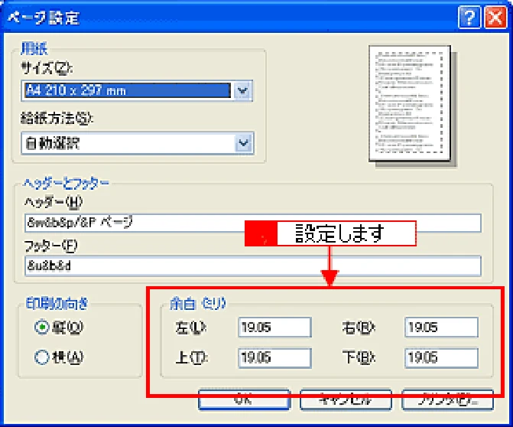The height and width of the screenshot is (427, 513).
Task: Click the footer text field
Action: point(252,266)
